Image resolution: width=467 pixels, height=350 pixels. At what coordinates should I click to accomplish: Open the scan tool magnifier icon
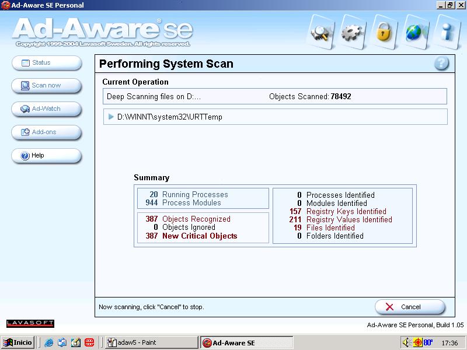(x=321, y=32)
